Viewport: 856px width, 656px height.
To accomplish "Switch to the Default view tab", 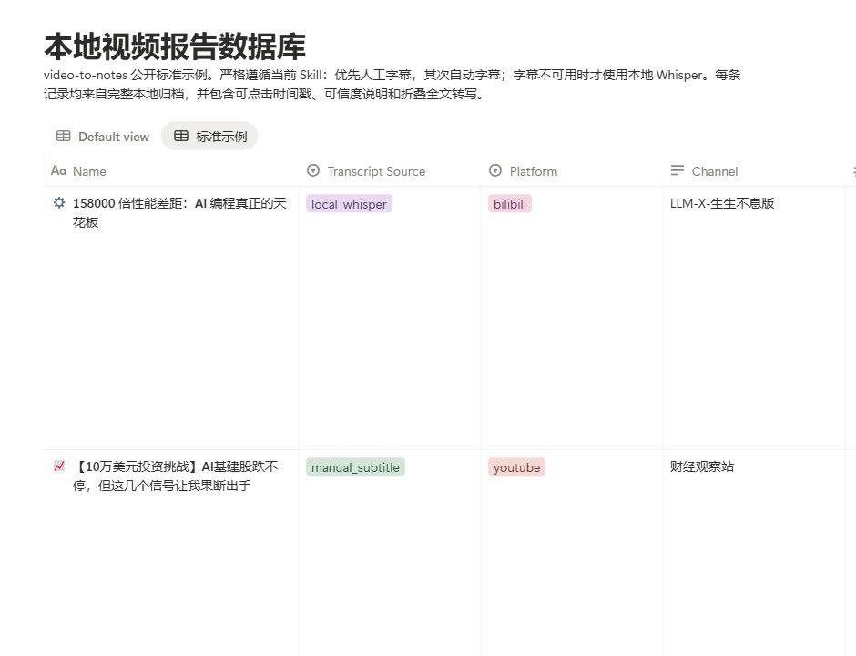I will [103, 137].
